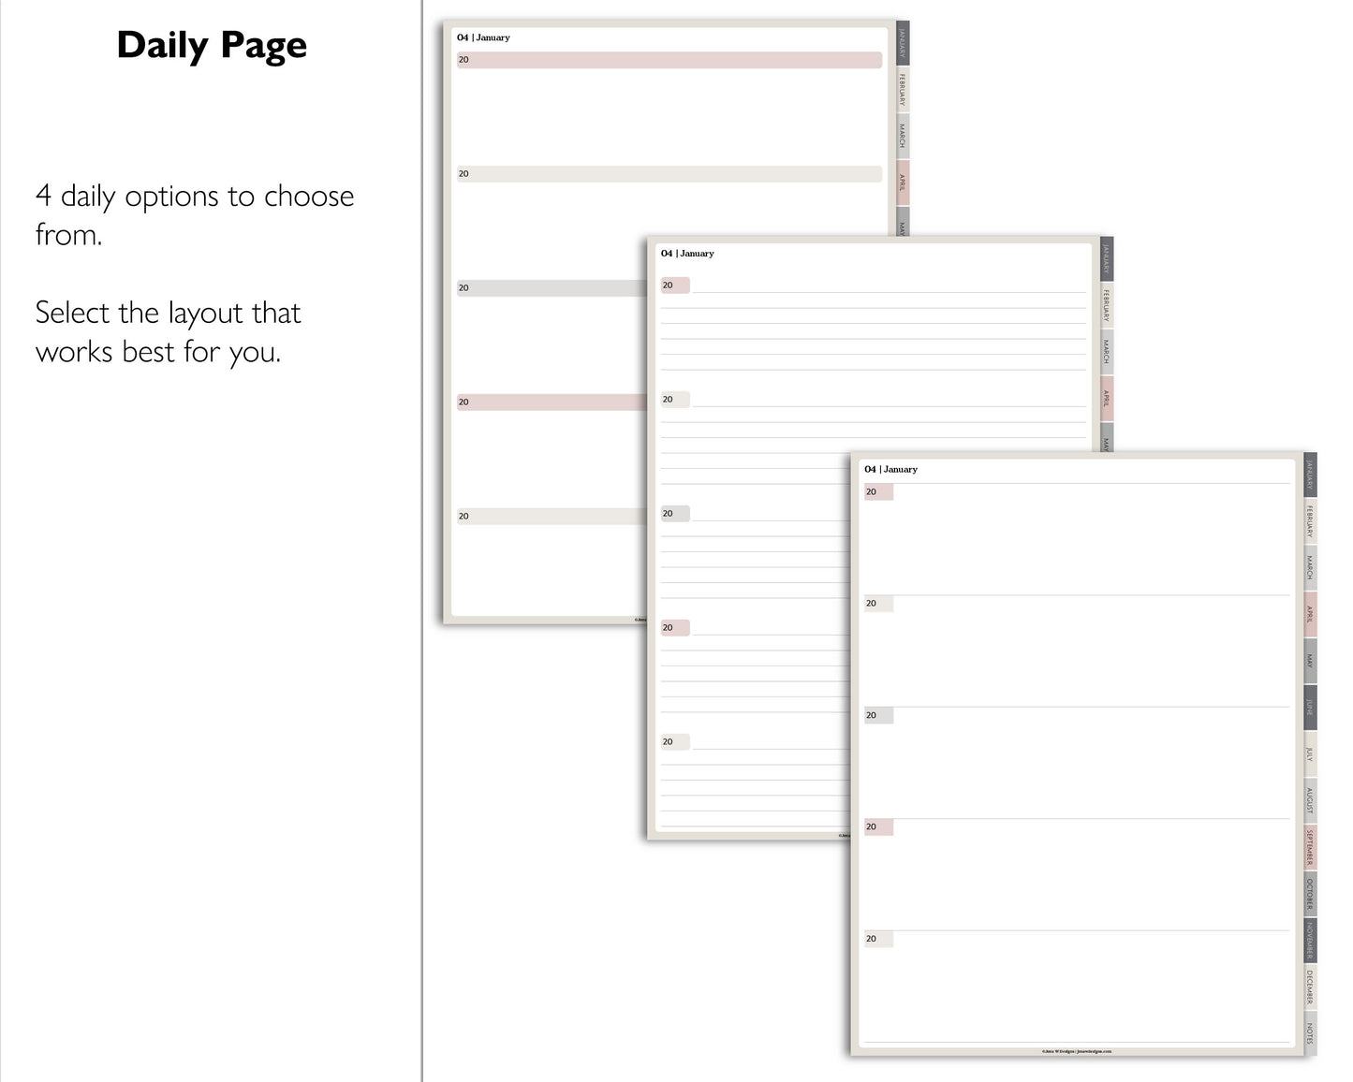This screenshot has width=1353, height=1082.
Task: Select the MARCH tab on the back page
Action: 903,137
